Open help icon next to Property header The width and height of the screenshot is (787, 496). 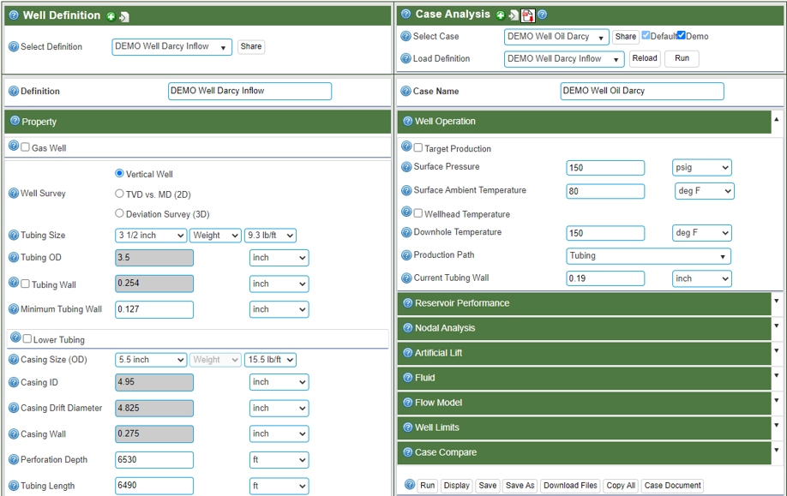pos(15,121)
